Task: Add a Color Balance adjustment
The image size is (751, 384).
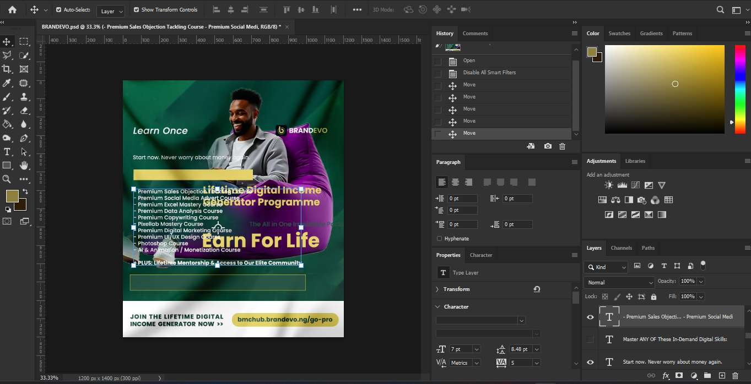Action: tap(615, 200)
